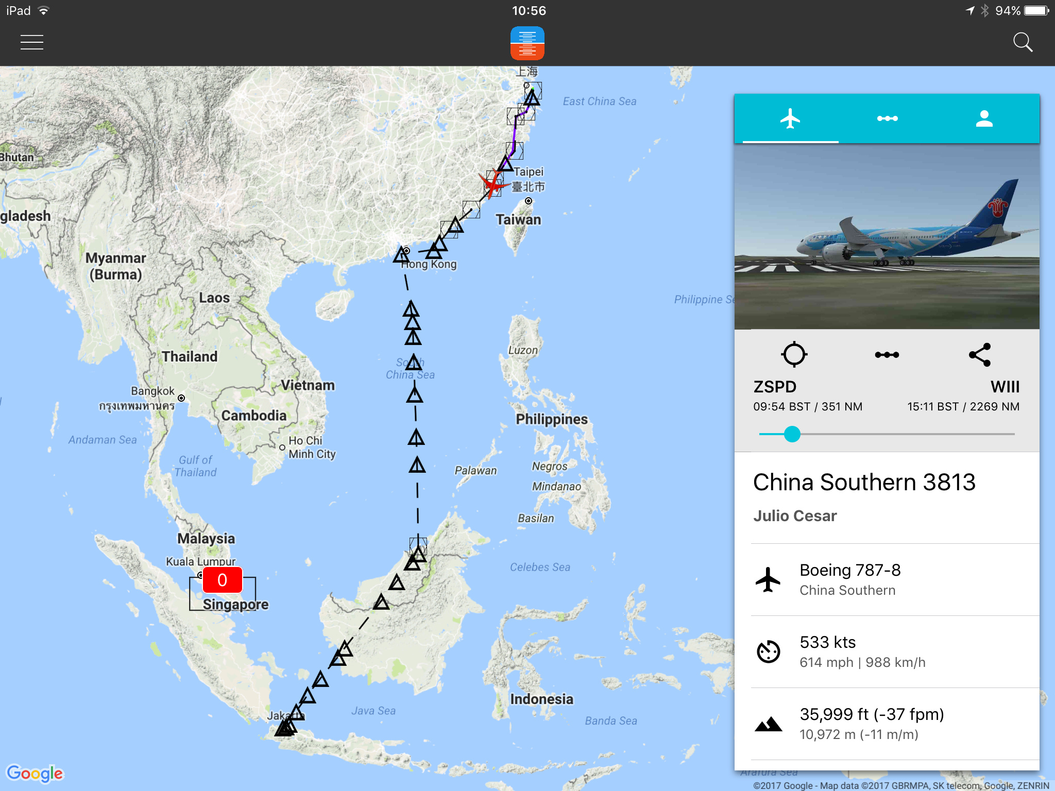This screenshot has height=791, width=1055.
Task: Adjust the flight progress slider knob
Action: point(792,434)
